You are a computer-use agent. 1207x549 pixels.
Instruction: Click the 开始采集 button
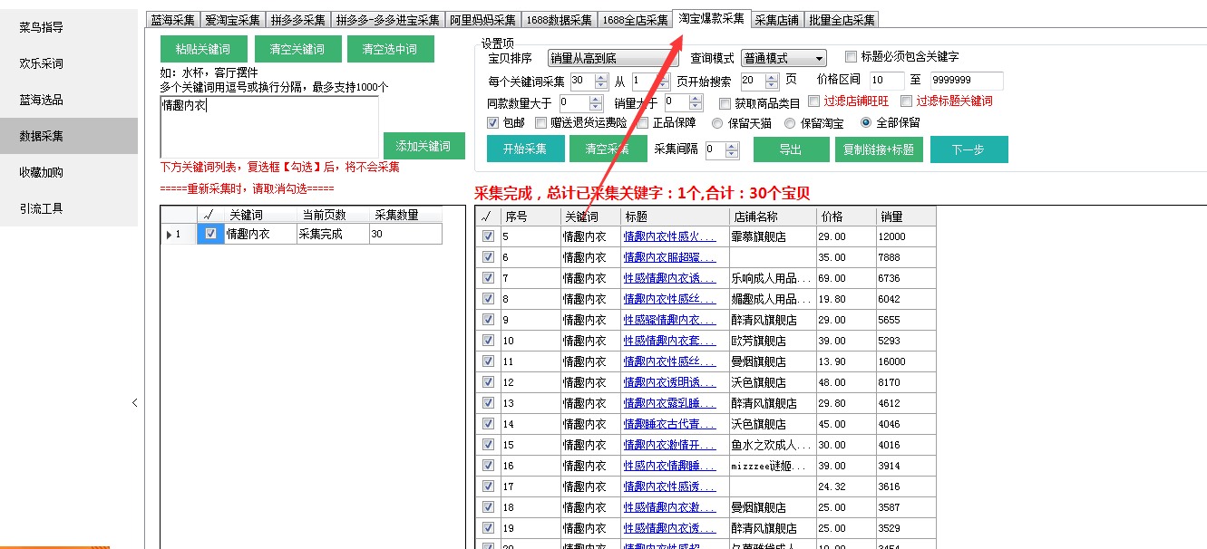[525, 148]
